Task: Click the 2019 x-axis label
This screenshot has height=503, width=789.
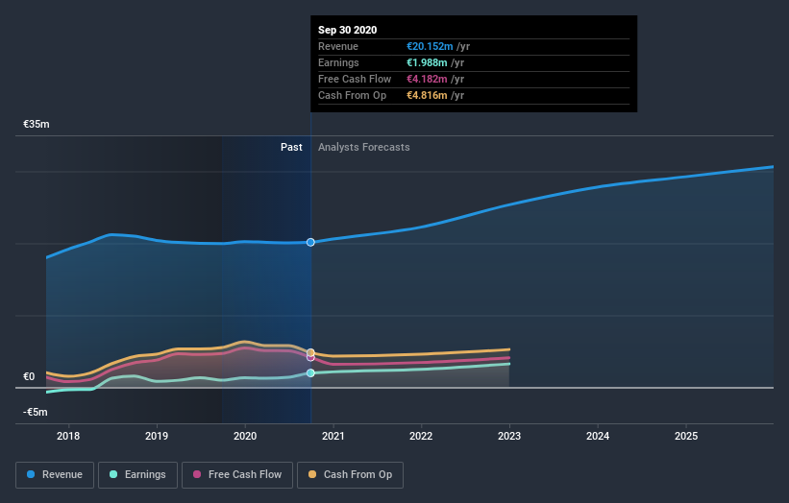Action: [x=157, y=436]
